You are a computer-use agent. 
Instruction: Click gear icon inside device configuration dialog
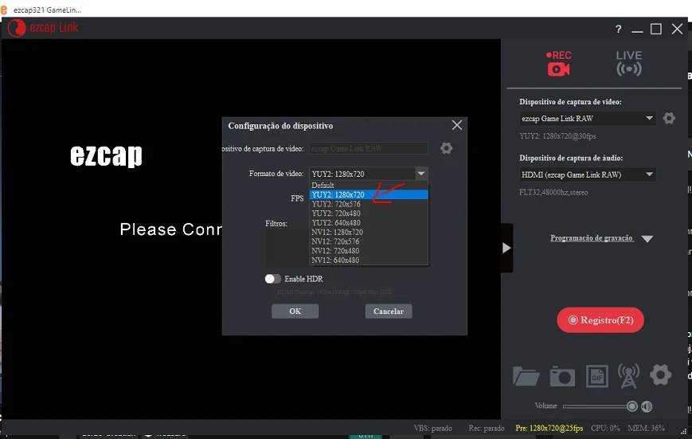[446, 148]
